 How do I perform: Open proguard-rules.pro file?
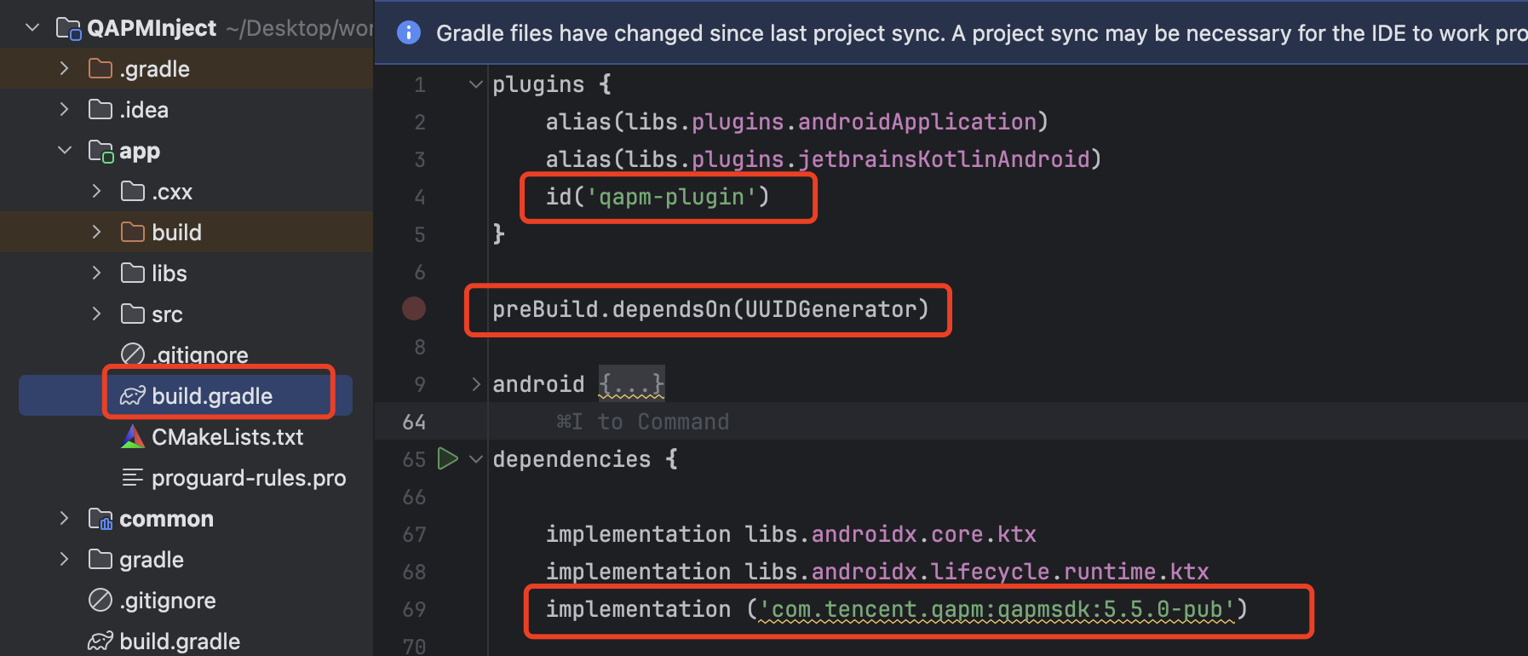(249, 477)
